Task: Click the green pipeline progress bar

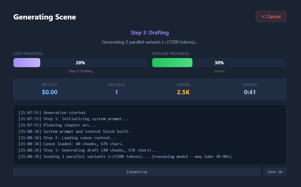Action: pos(172,63)
